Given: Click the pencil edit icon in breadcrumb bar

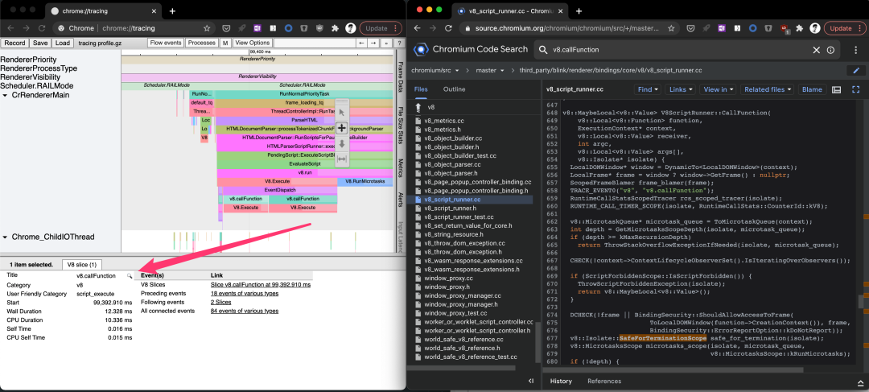Looking at the screenshot, I should click(x=855, y=70).
